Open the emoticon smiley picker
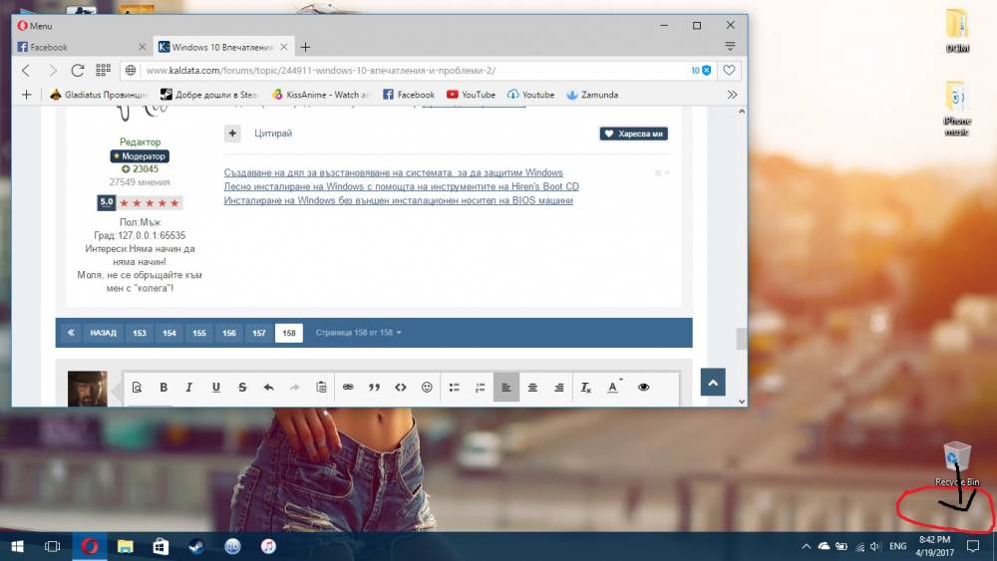Image resolution: width=997 pixels, height=561 pixels. (427, 387)
